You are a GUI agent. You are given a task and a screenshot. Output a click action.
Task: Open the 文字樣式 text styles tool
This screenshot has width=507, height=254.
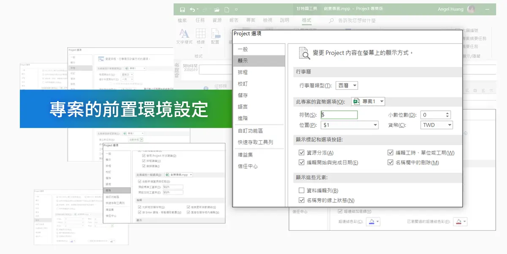(184, 36)
